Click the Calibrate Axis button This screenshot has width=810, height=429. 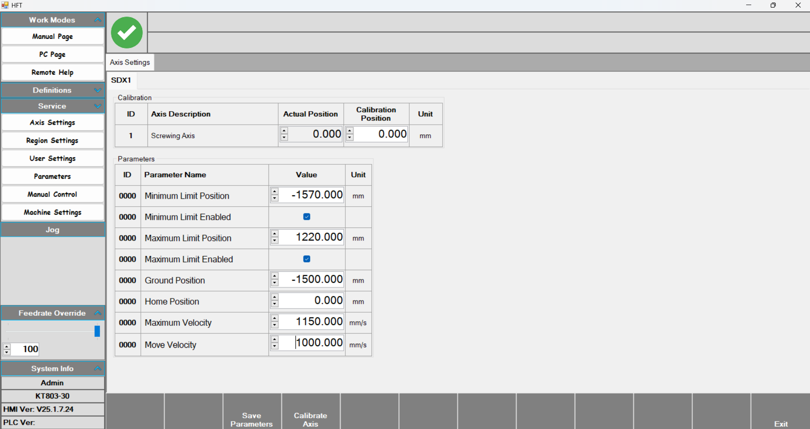[x=310, y=419]
